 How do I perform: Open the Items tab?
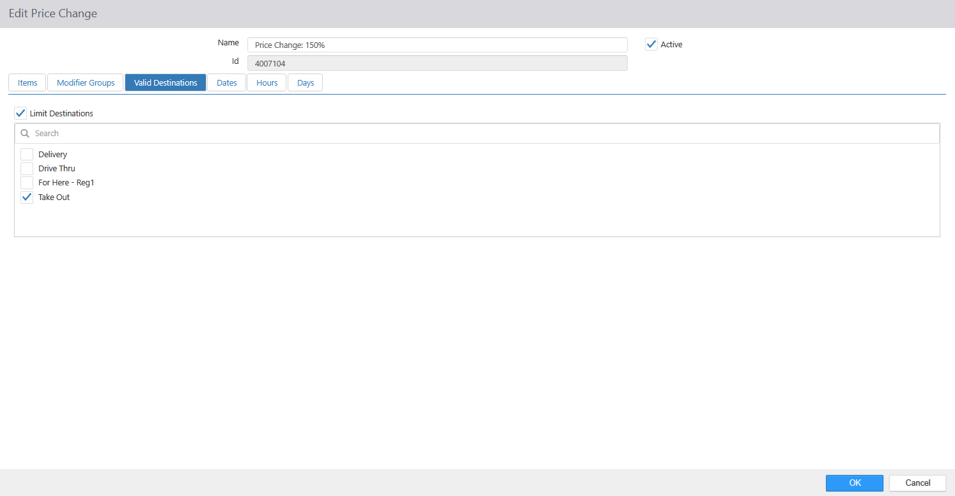(27, 83)
